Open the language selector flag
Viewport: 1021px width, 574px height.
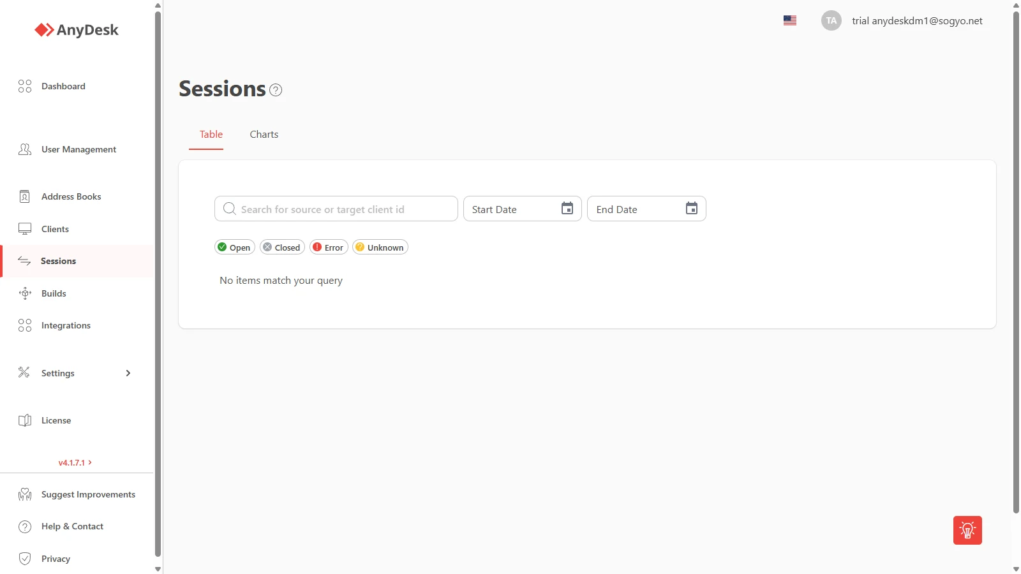click(790, 20)
